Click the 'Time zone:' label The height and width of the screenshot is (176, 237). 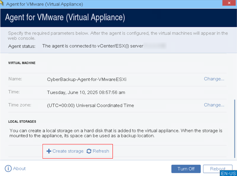tap(20, 105)
